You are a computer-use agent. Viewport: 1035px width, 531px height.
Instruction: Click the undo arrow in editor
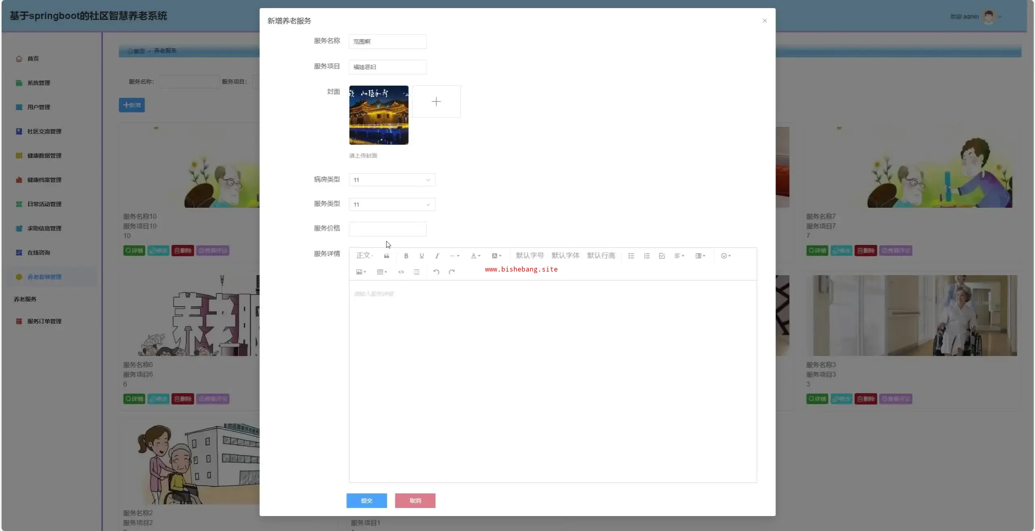pos(436,272)
